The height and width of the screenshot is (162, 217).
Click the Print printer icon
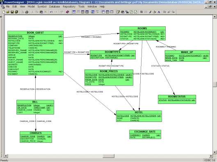tap(27, 12)
